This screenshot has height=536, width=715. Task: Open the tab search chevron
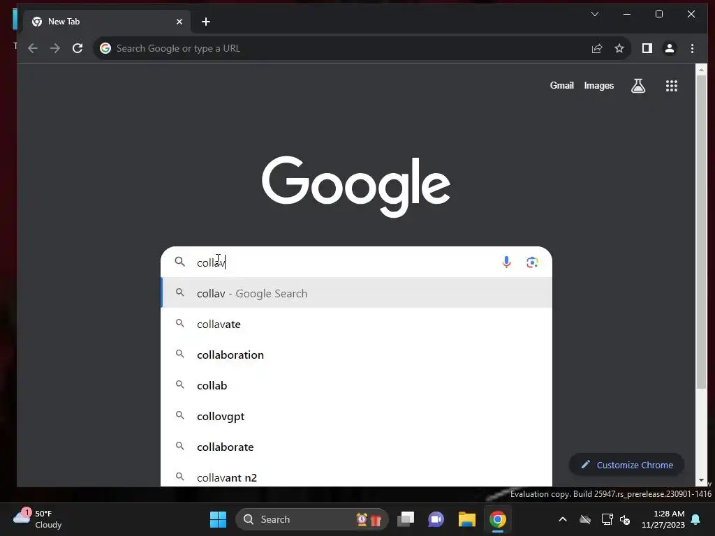(595, 14)
